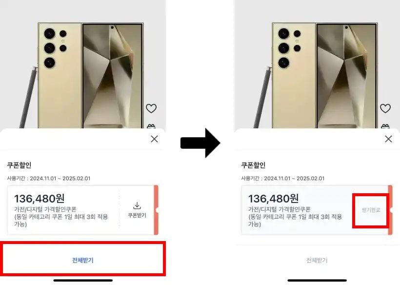Click the black arrow between the screens

pos(200,143)
